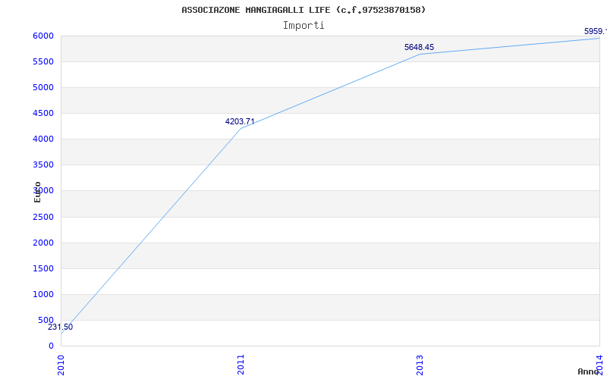
Task: Click the 5000 y-axis value
Action: [43, 87]
